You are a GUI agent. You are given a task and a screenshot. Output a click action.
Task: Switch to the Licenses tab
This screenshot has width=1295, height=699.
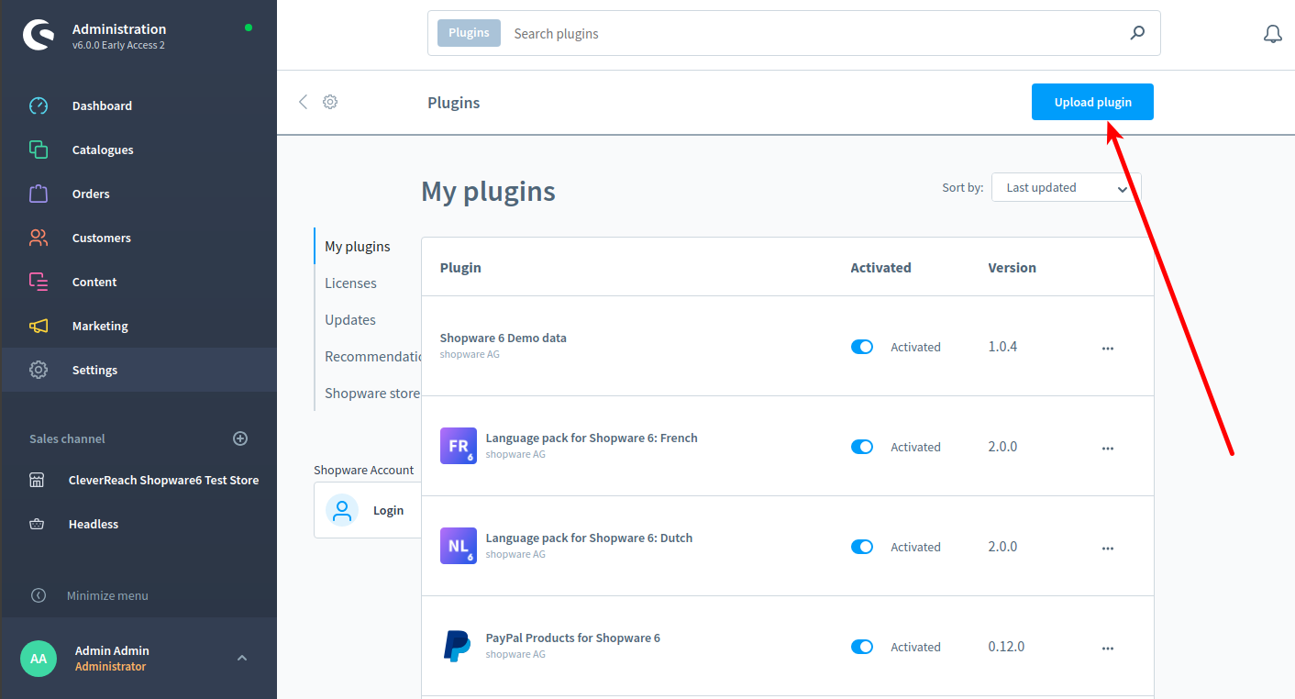(x=350, y=283)
